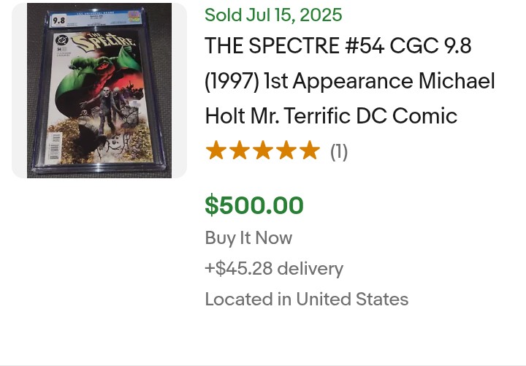This screenshot has height=366, width=526.
Task: Click the 9.8 grade on CGC label
Action: (x=58, y=20)
